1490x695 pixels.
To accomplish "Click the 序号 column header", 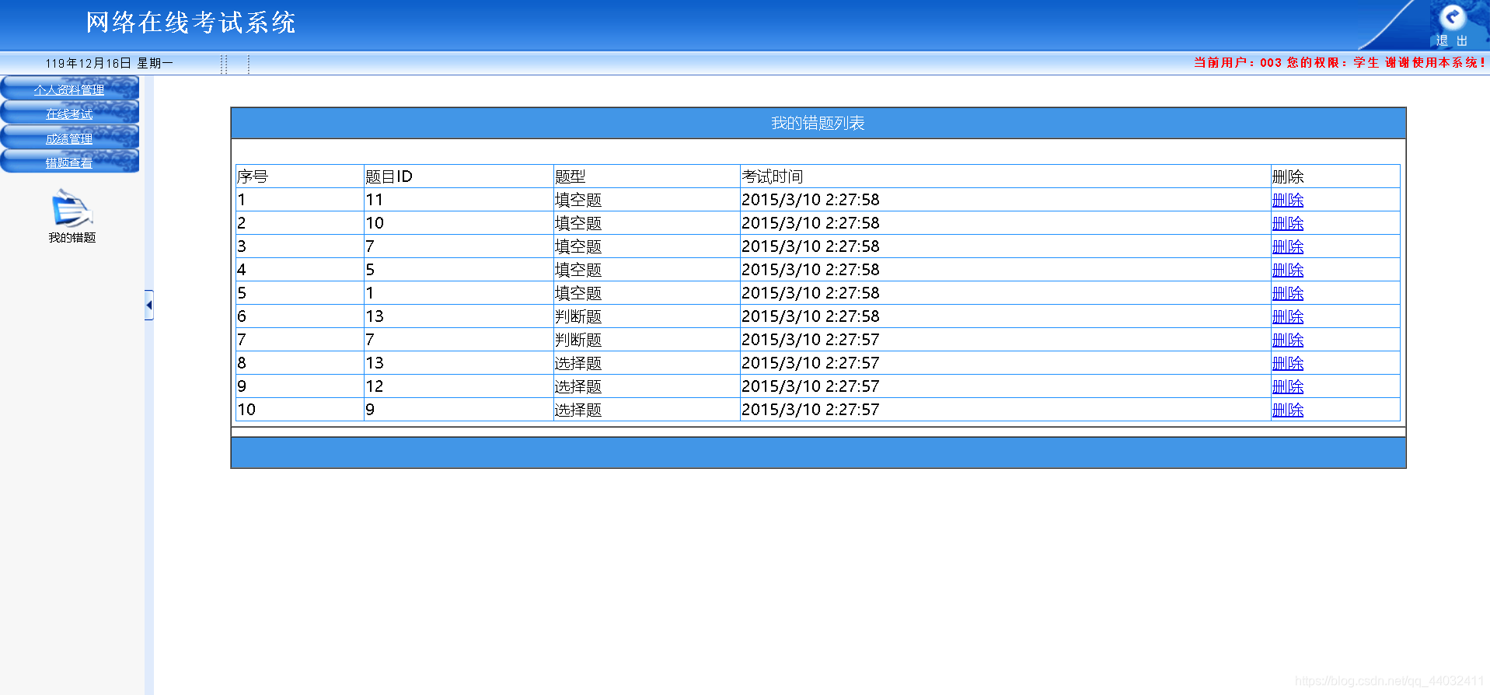I will coord(253,176).
